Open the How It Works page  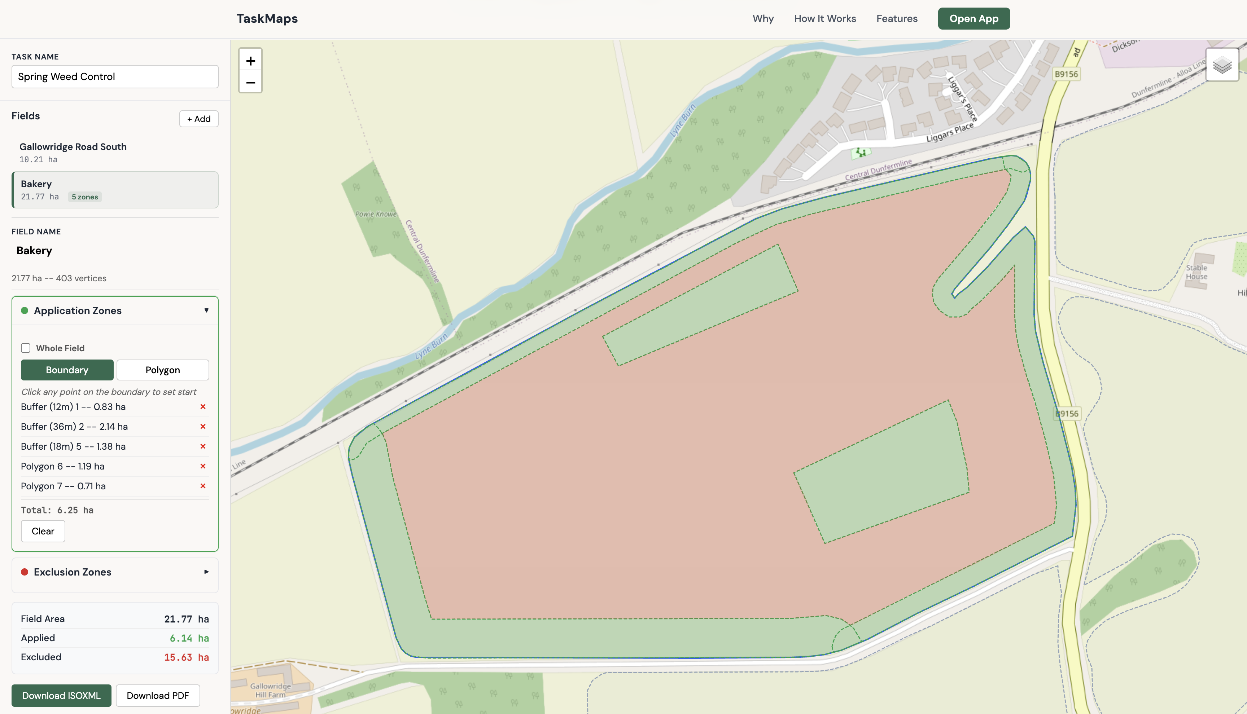(x=824, y=18)
